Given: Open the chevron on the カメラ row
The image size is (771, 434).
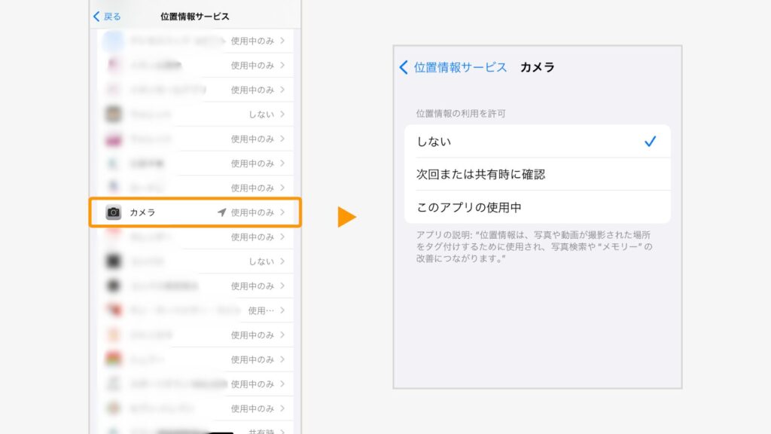Looking at the screenshot, I should 285,212.
